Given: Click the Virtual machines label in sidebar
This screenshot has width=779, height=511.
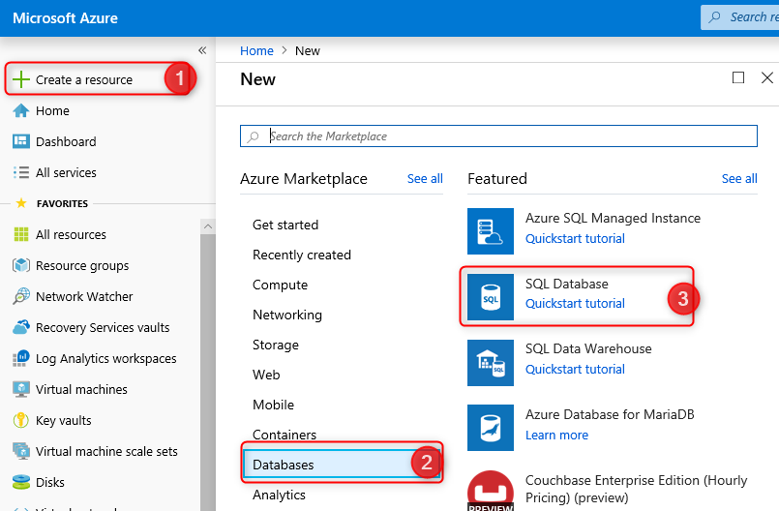Looking at the screenshot, I should [x=81, y=389].
